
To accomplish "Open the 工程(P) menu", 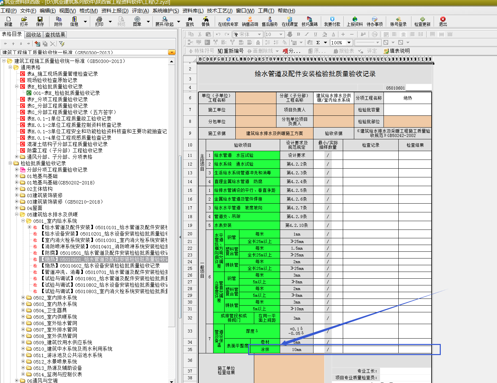I will pos(9,11).
